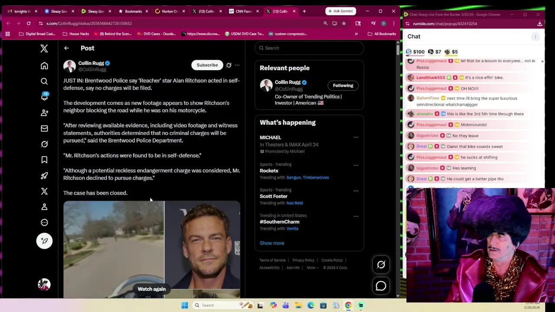Screen dimensions: 555x312
Task: Switch to tonights Gmail tab
Action: [x=22, y=11]
